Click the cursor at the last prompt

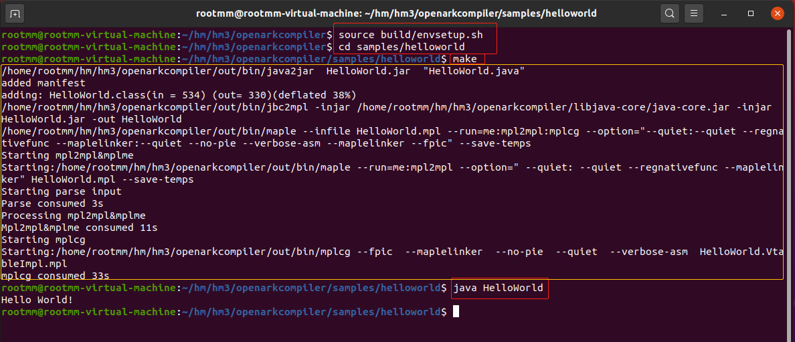click(456, 312)
